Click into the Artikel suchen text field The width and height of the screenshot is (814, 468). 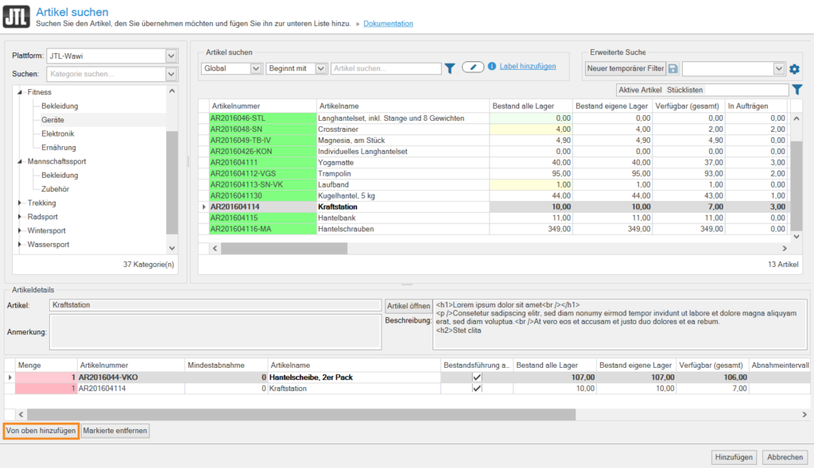tap(386, 68)
